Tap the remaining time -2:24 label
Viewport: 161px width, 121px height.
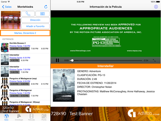(x=146, y=61)
